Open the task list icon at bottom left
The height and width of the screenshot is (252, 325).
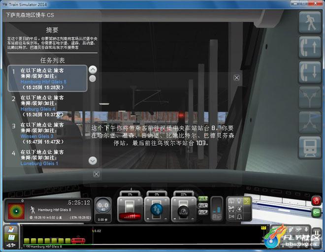coord(11,237)
